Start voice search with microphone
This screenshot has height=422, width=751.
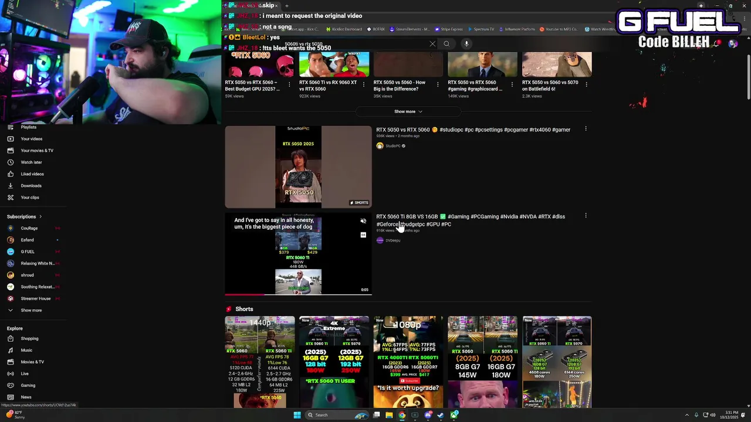tap(466, 44)
